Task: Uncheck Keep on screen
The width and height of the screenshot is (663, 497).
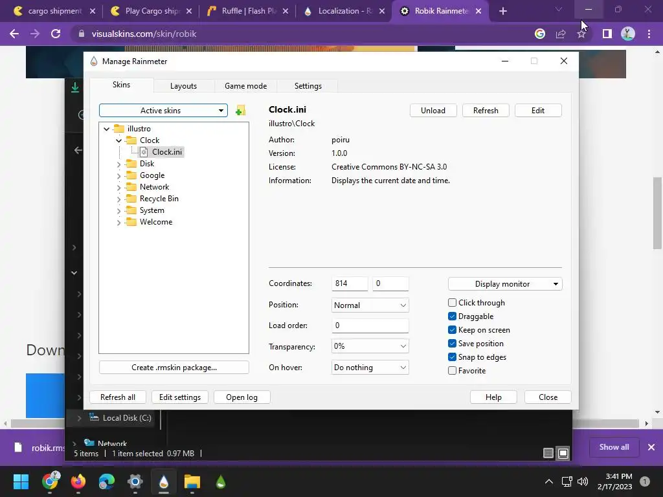Action: [x=452, y=329]
